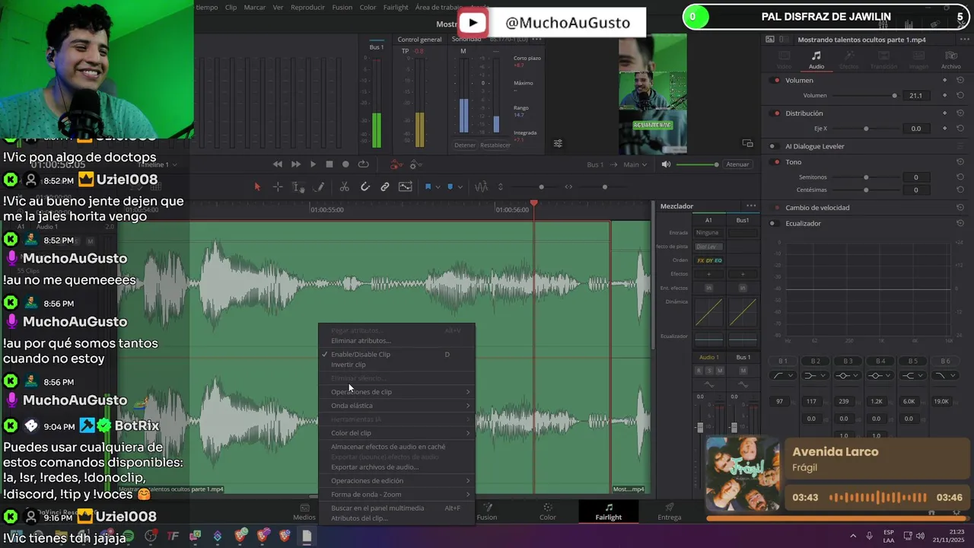Open band B4 filter type dropdown
The height and width of the screenshot is (548, 974).
pyautogui.click(x=880, y=375)
